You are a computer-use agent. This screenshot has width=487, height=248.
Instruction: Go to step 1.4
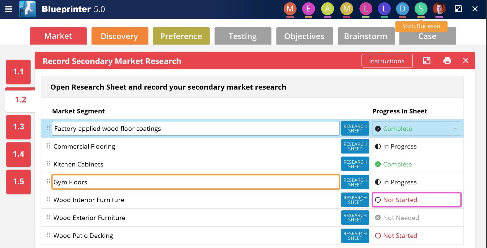click(x=18, y=154)
